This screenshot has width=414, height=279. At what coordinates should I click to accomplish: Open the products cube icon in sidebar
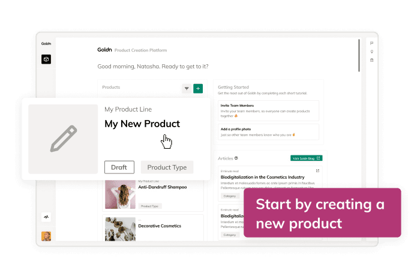(x=46, y=59)
